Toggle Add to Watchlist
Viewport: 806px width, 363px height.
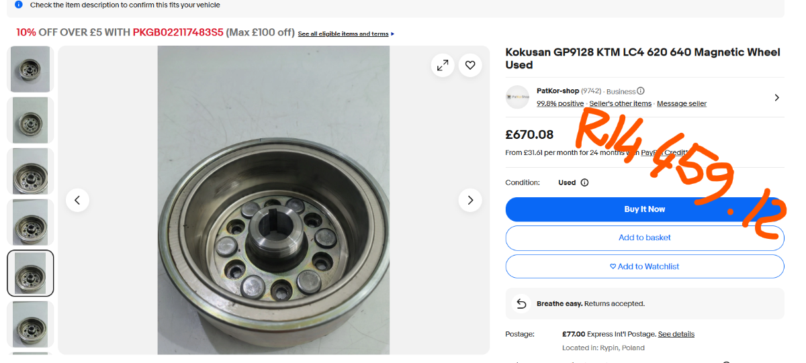(x=644, y=266)
